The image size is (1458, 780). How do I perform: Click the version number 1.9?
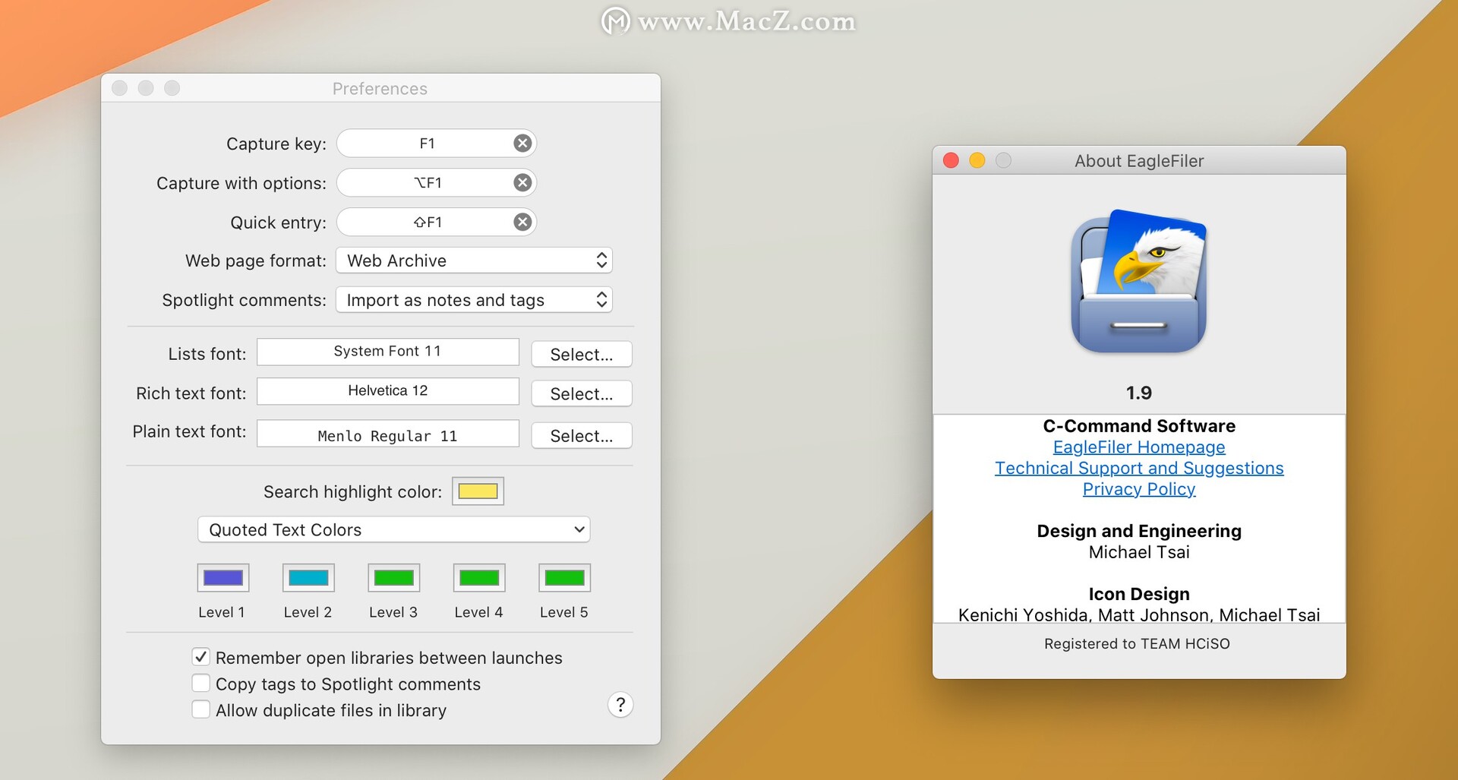1138,393
